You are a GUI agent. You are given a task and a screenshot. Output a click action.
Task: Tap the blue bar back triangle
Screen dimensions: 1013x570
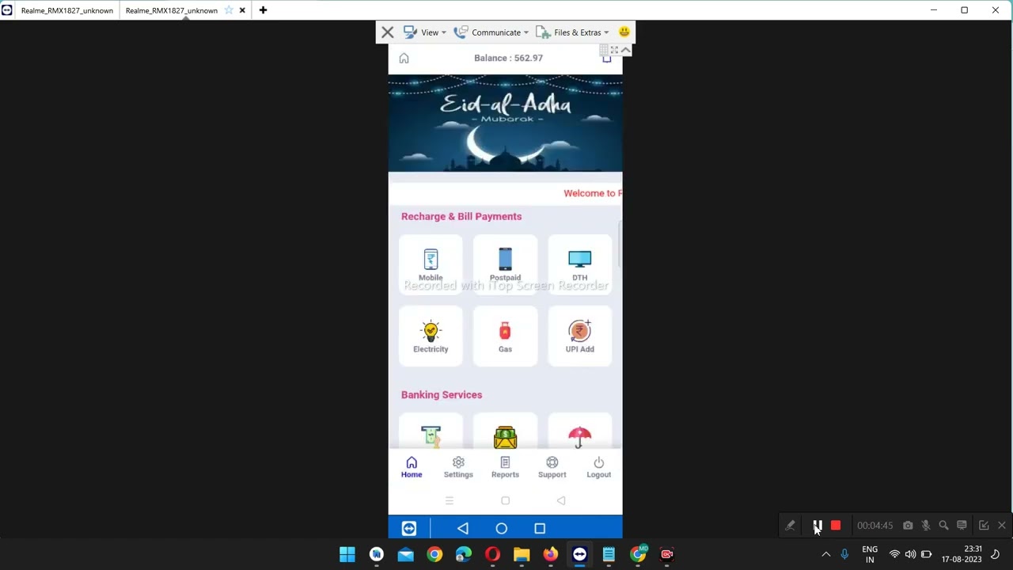click(x=463, y=528)
